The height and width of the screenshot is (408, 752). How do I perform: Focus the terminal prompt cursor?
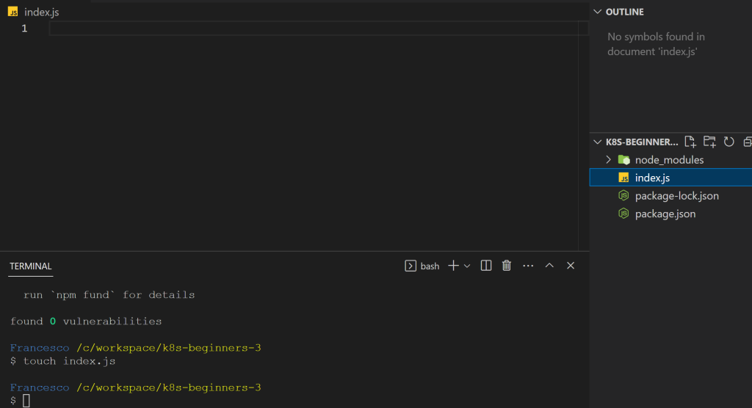[x=26, y=401]
